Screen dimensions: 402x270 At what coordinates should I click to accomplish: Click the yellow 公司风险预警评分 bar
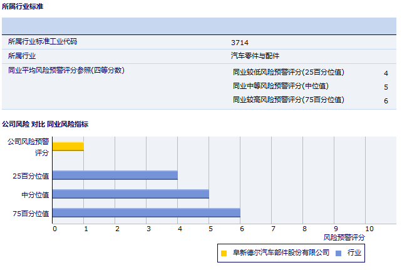point(68,147)
